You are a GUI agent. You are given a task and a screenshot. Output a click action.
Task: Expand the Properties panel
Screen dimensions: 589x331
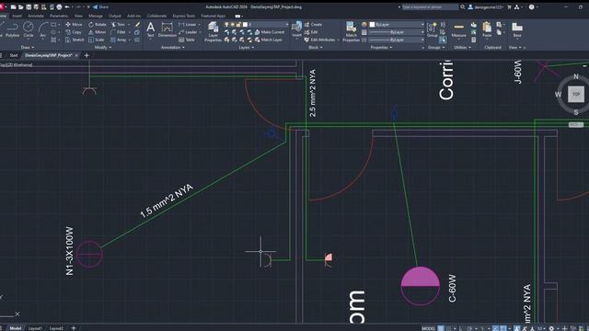point(381,48)
